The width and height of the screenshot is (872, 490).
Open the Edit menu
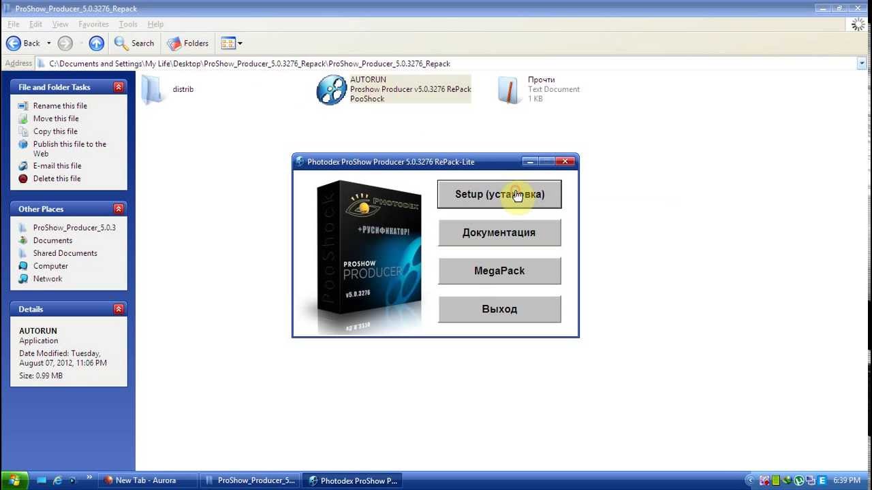pyautogui.click(x=35, y=24)
